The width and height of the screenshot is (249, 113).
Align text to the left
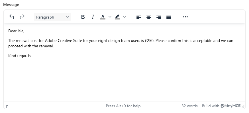[139, 17]
